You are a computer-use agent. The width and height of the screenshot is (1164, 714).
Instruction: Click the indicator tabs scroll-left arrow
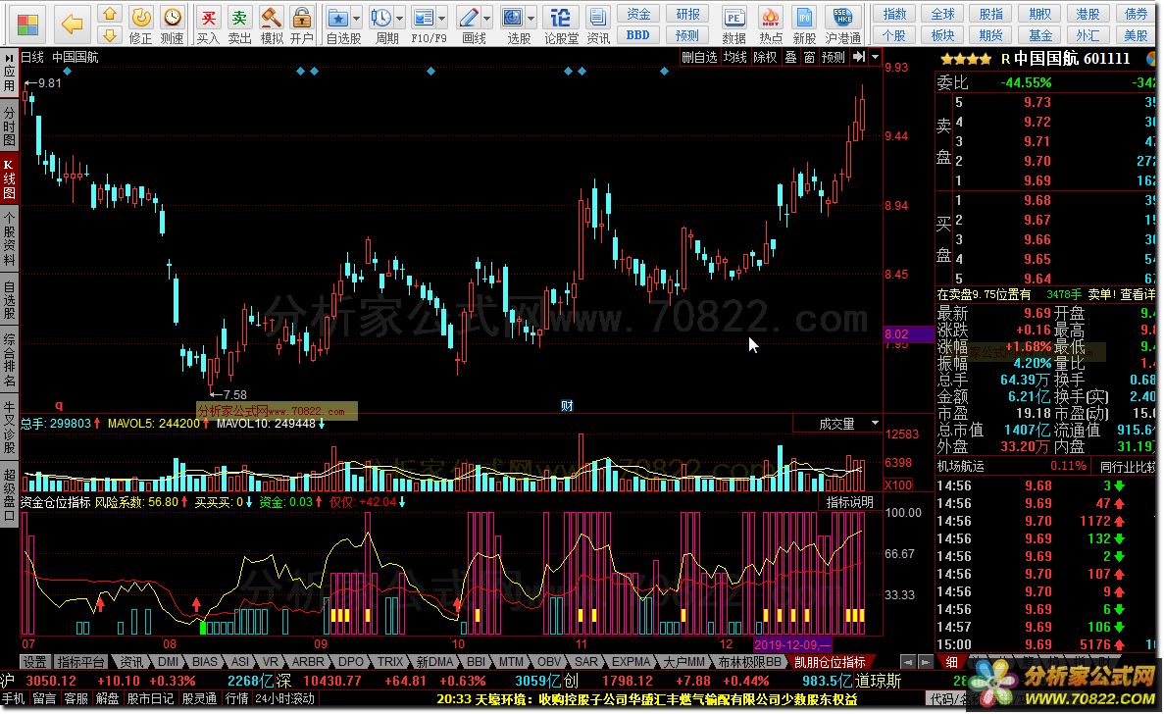[x=907, y=661]
